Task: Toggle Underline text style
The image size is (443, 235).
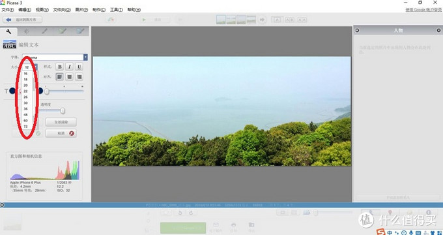Action: [79, 67]
